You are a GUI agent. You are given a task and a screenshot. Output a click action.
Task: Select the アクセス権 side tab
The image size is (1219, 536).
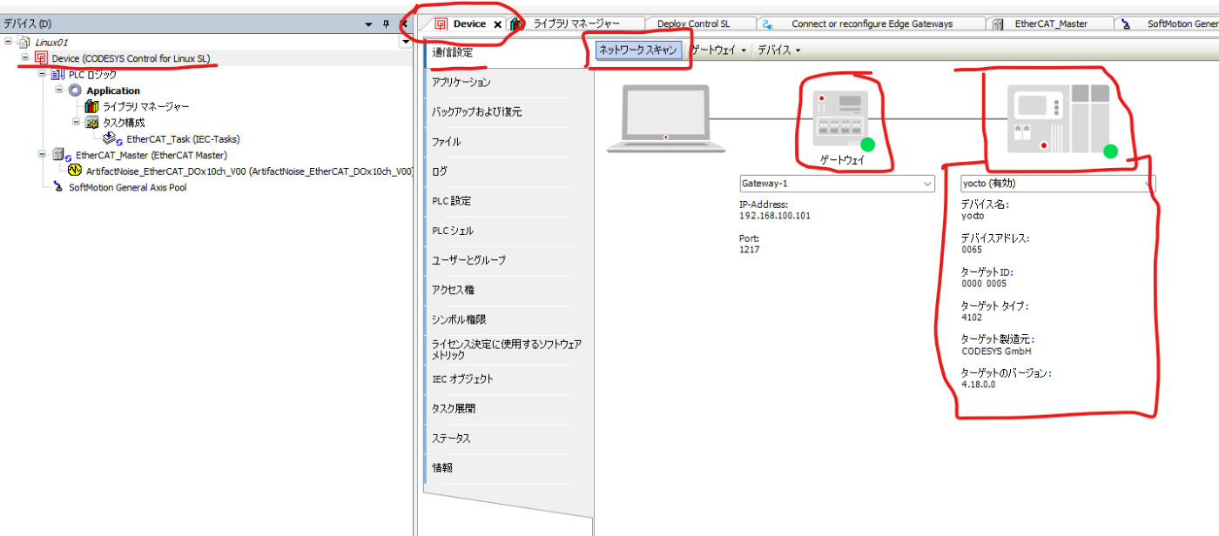508,289
